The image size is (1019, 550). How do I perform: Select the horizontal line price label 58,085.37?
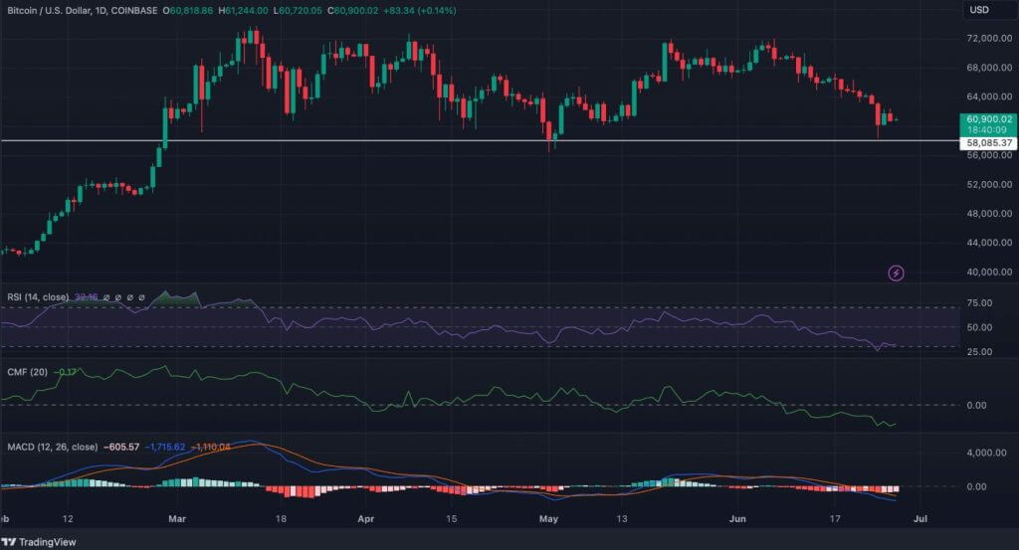click(988, 143)
